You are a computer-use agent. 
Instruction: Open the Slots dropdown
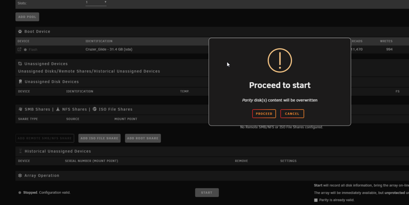(x=96, y=2)
